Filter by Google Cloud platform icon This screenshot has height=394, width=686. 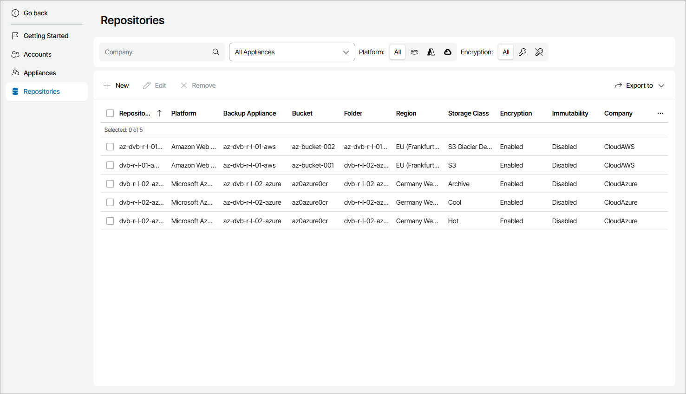point(448,52)
